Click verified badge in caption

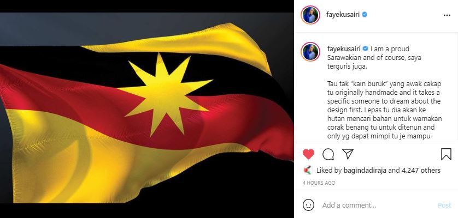[366, 49]
